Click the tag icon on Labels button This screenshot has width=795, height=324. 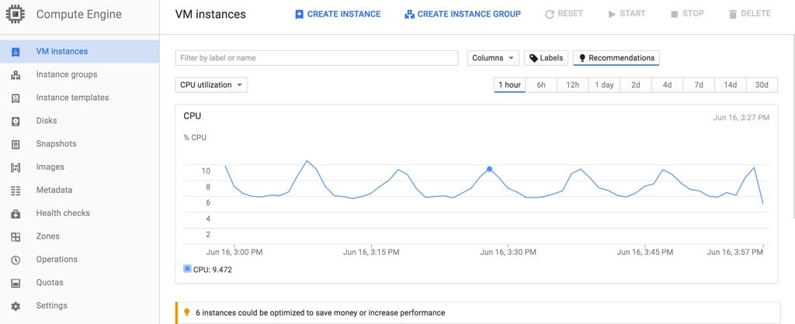(x=533, y=58)
